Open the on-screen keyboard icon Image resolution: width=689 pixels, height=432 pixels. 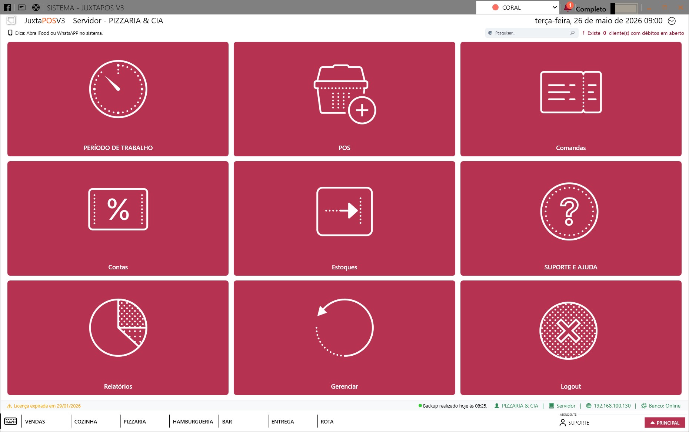pos(10,421)
